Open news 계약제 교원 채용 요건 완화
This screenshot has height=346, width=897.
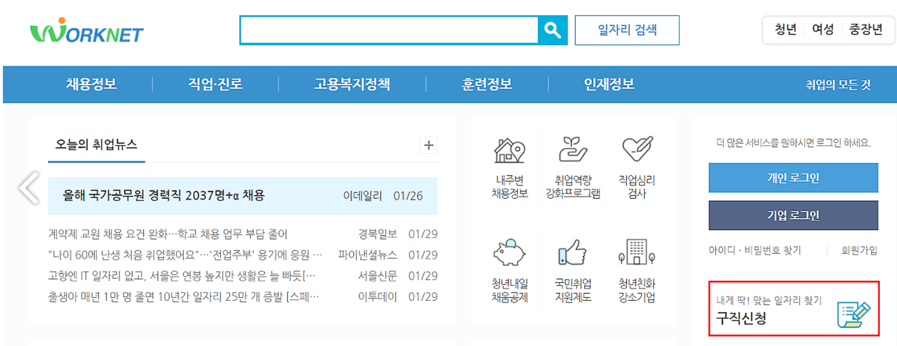(168, 234)
